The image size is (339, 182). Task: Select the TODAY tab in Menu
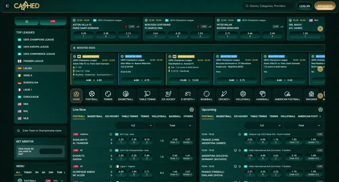(x=28, y=172)
